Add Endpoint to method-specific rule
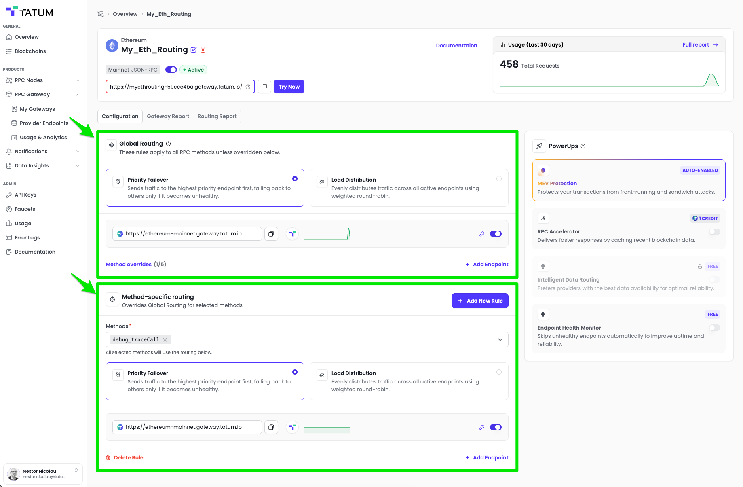The width and height of the screenshot is (743, 487). point(487,457)
